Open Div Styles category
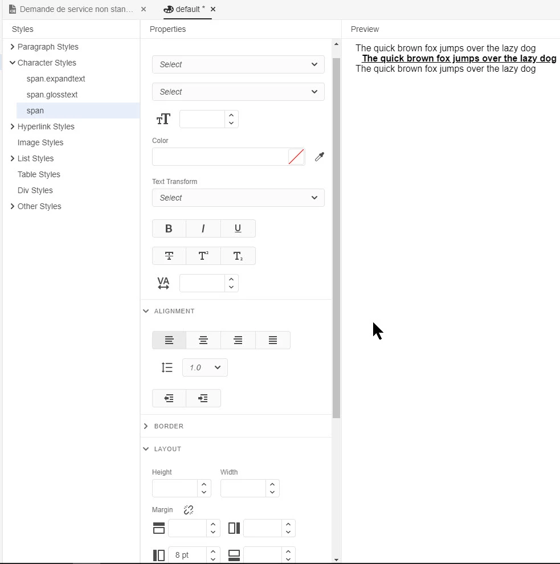The width and height of the screenshot is (560, 564). pyautogui.click(x=35, y=190)
